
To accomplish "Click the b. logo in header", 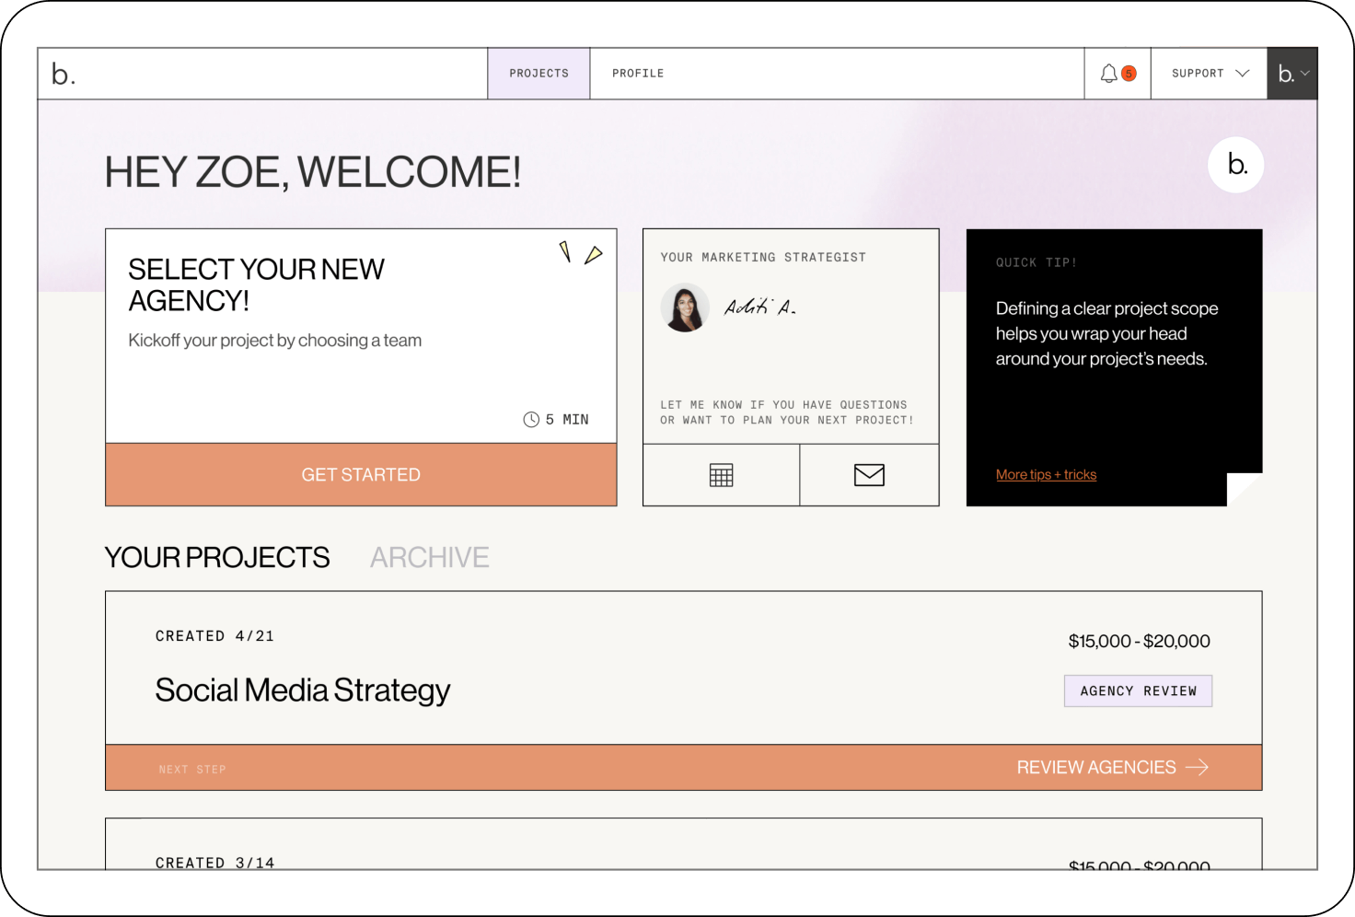I will pos(64,74).
